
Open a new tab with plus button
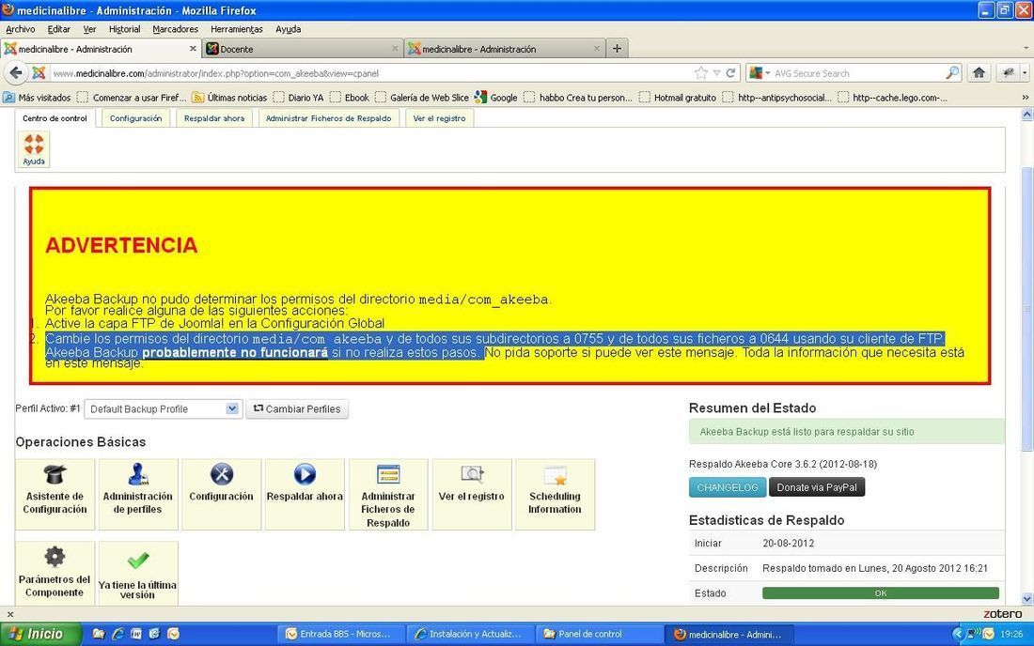coord(618,48)
